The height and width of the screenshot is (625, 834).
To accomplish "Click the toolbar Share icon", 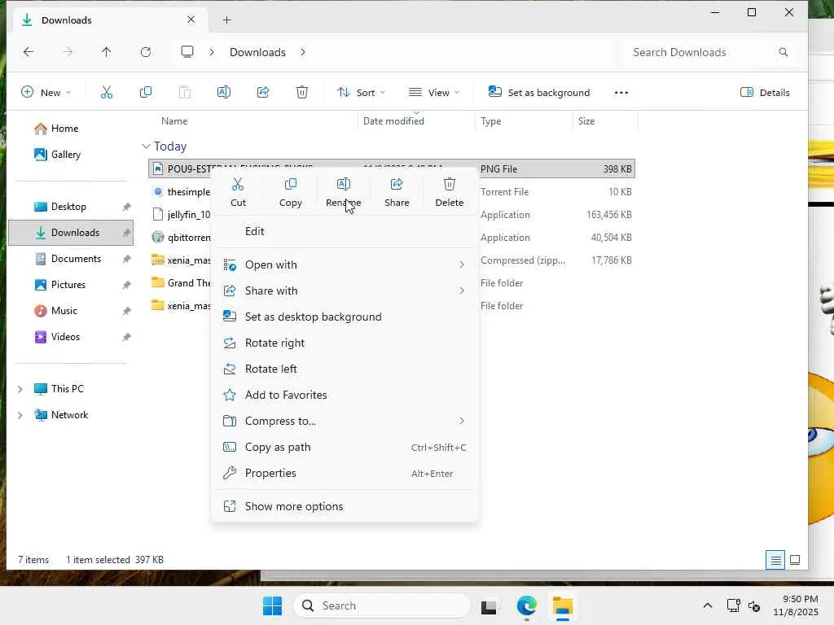I will [263, 93].
